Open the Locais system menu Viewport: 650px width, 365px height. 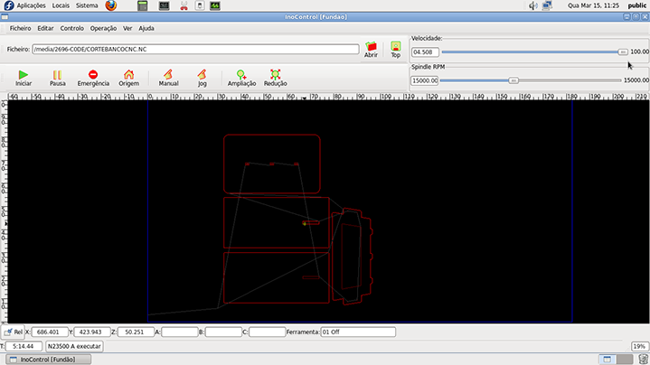tap(61, 5)
